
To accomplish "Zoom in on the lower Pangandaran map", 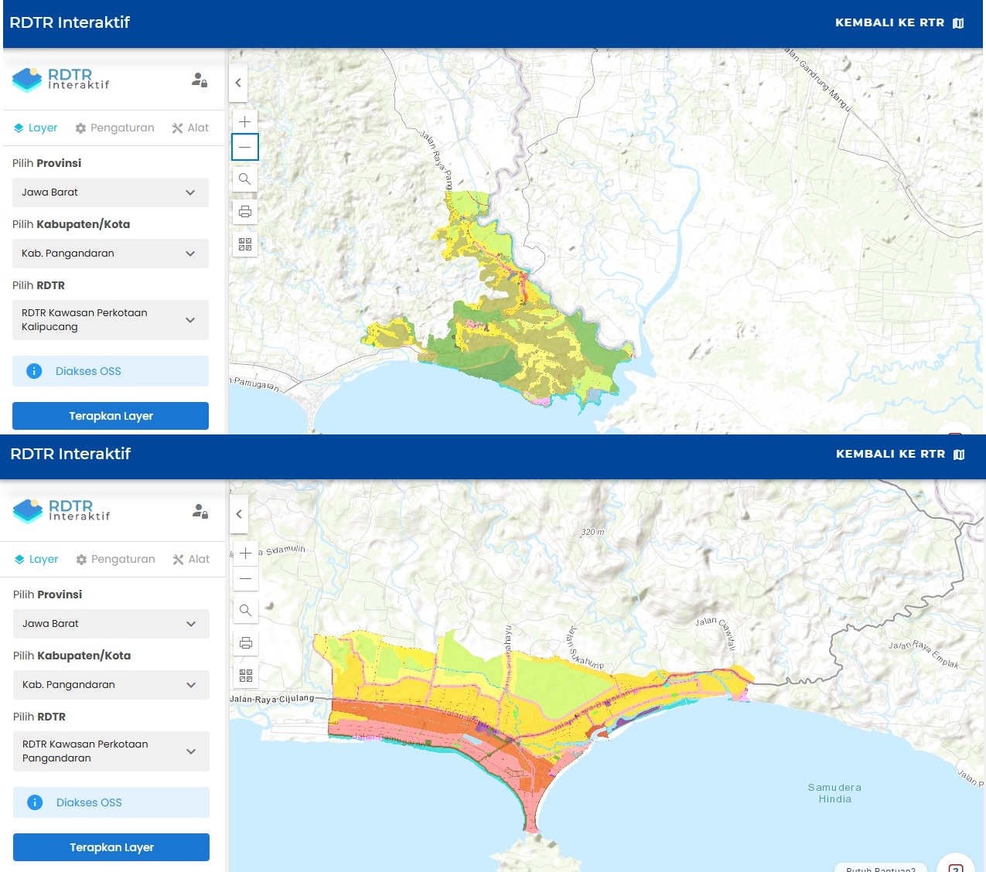I will click(245, 553).
